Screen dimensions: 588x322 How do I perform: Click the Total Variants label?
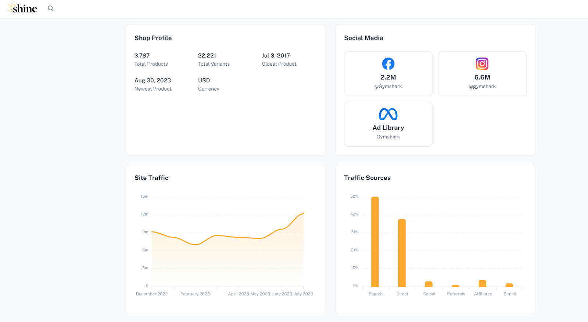click(214, 64)
